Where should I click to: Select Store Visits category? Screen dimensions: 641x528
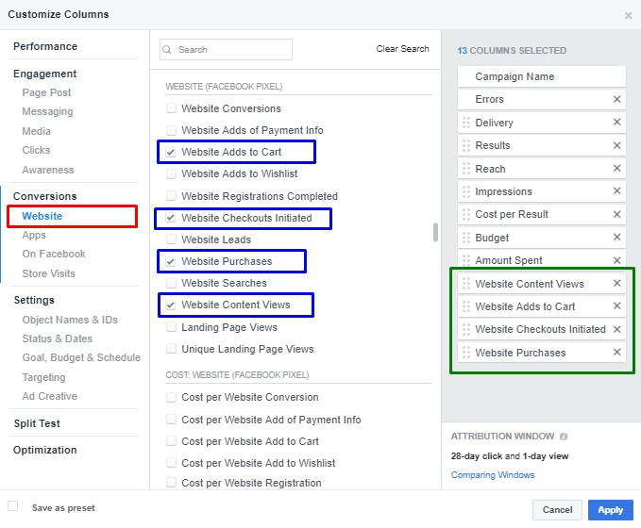(x=49, y=273)
